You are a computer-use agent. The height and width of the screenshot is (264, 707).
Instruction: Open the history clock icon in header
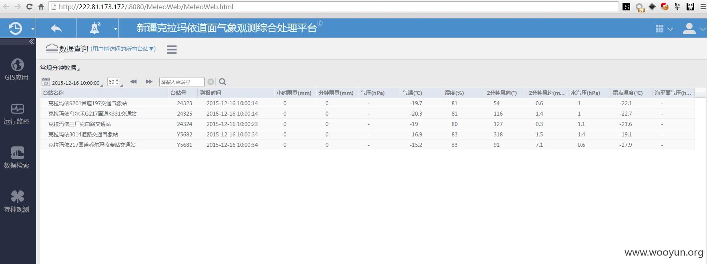point(15,28)
